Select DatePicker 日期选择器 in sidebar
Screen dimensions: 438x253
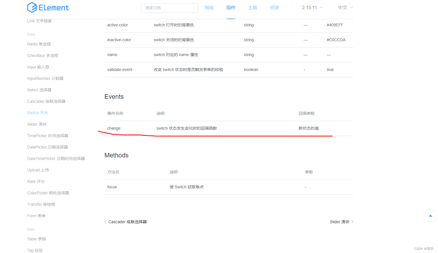[x=47, y=147]
